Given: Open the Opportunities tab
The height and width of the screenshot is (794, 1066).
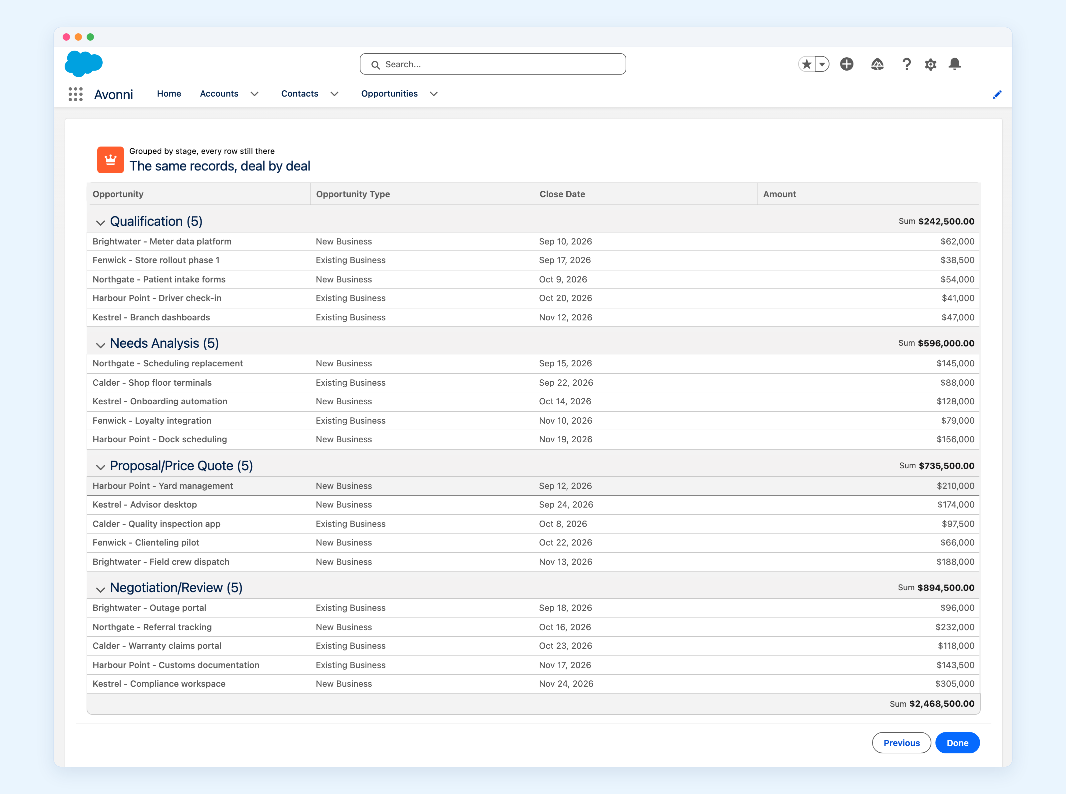Looking at the screenshot, I should tap(389, 94).
